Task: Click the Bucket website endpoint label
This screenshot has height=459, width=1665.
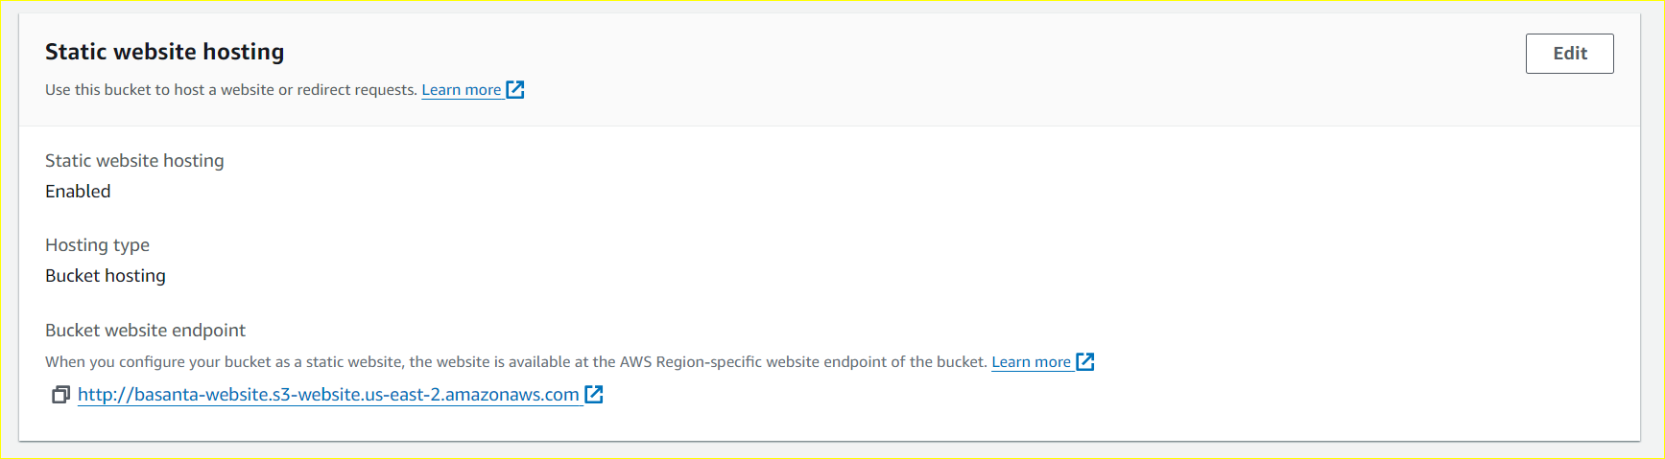Action: pos(145,331)
